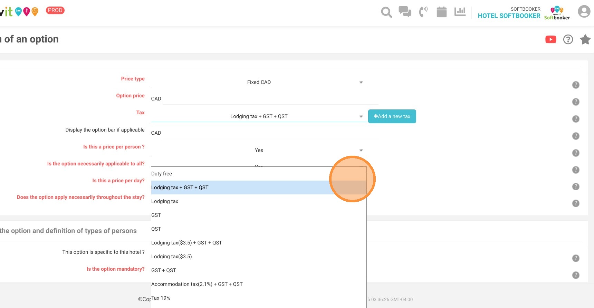Choose Duty free from the tax list
Viewport: 594px width, 308px height.
(259, 174)
